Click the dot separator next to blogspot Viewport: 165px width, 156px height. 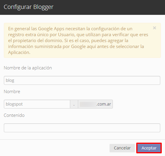point(74,104)
